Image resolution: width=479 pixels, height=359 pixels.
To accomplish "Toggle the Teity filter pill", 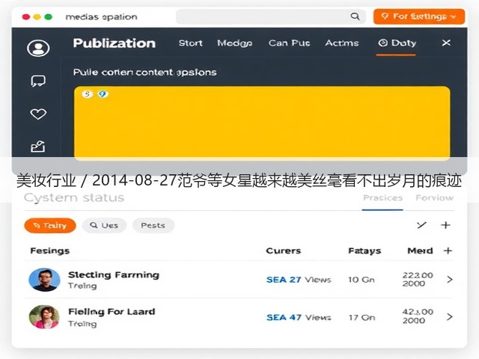I will click(x=50, y=226).
